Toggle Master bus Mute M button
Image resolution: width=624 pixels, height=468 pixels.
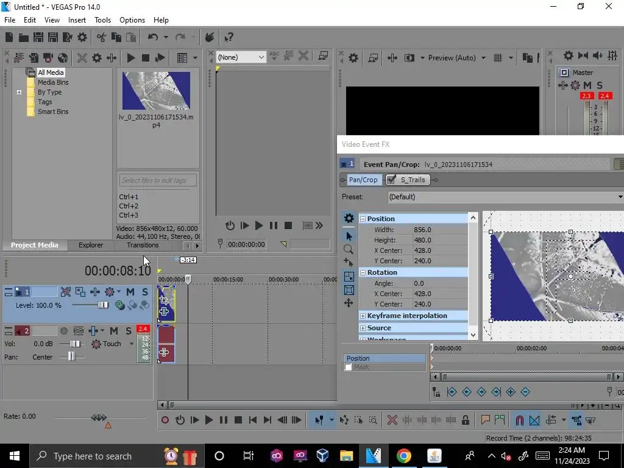587,85
